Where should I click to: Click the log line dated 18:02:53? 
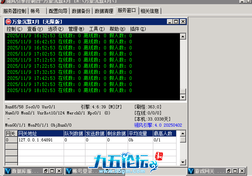[69, 90]
